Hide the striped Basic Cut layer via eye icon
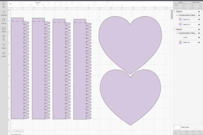 point(199,43)
